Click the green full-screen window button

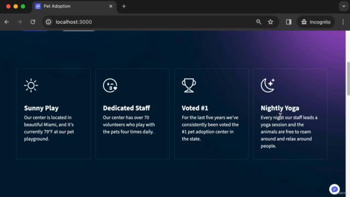coord(23,6)
